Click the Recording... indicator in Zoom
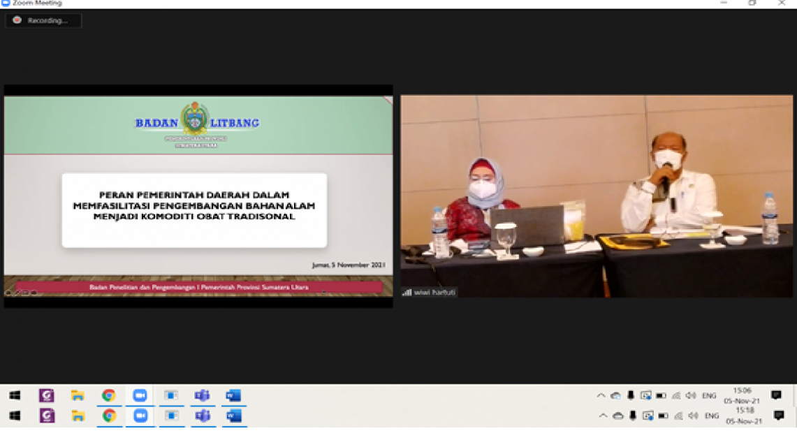The image size is (797, 440). [x=43, y=21]
